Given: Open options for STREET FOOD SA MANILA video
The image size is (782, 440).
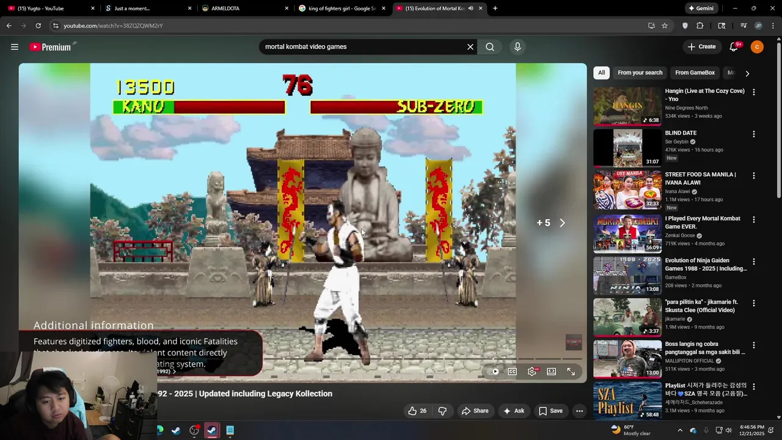Looking at the screenshot, I should click(x=753, y=175).
